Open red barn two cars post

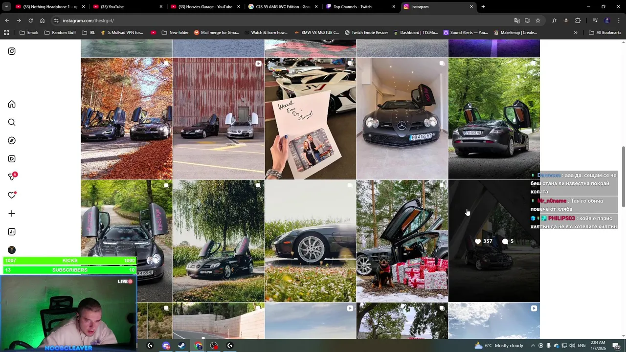click(x=218, y=119)
